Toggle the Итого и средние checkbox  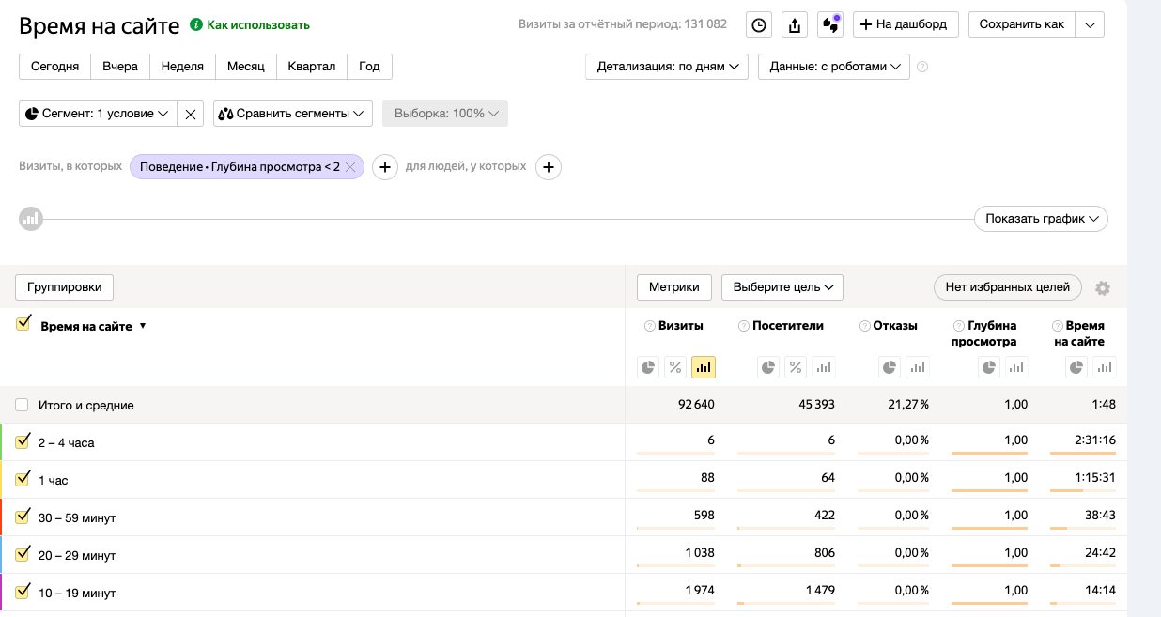[22, 405]
